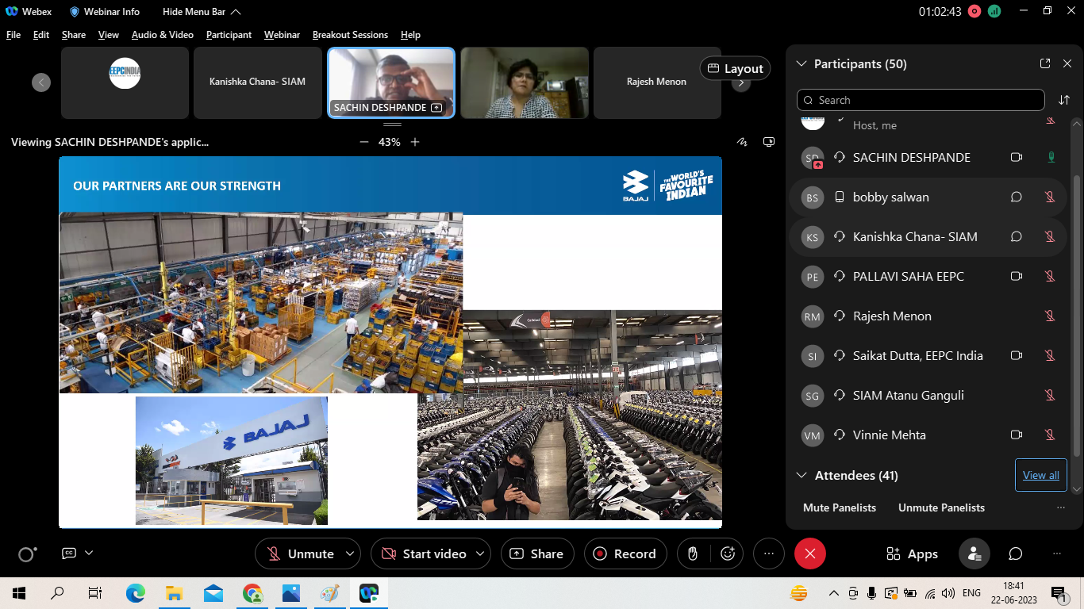Collapse the Participants section
This screenshot has width=1084, height=609.
click(801, 63)
